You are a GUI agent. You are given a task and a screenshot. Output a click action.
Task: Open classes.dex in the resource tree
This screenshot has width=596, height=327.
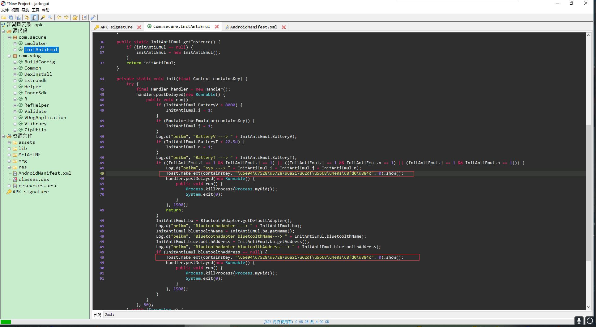click(34, 179)
